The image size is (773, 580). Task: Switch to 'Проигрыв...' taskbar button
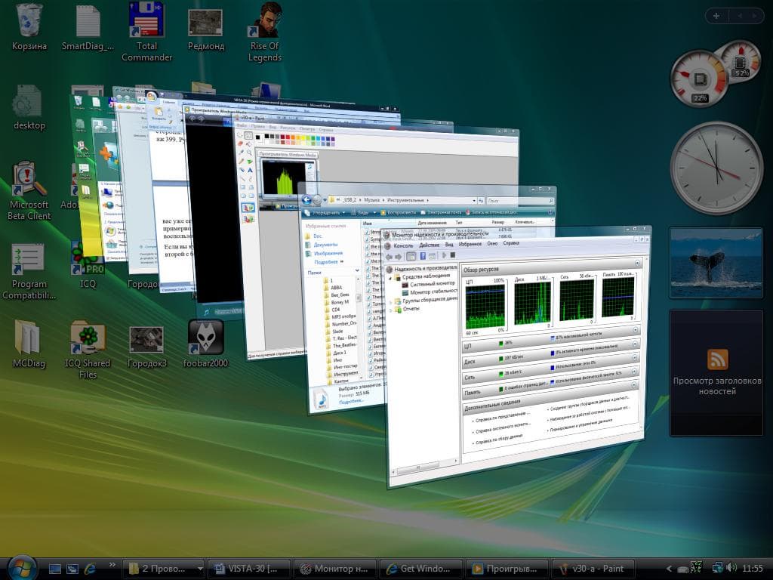click(507, 569)
